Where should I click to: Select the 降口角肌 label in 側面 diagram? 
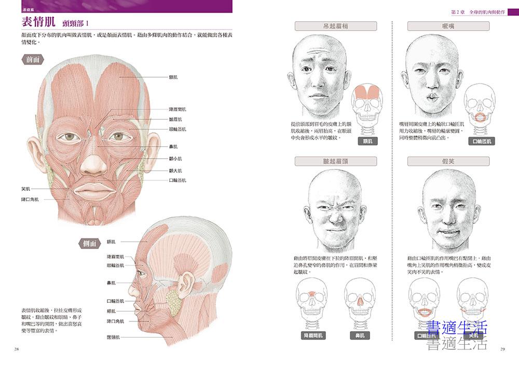pyautogui.click(x=115, y=321)
